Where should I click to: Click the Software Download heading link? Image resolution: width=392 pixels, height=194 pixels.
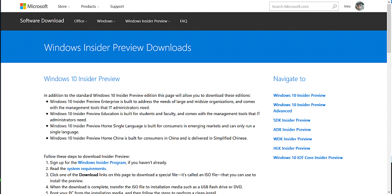(x=42, y=21)
